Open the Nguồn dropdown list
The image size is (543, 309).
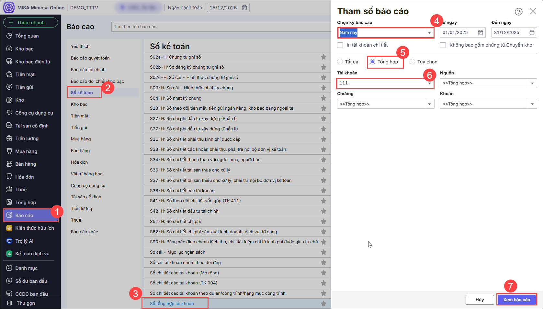click(532, 83)
